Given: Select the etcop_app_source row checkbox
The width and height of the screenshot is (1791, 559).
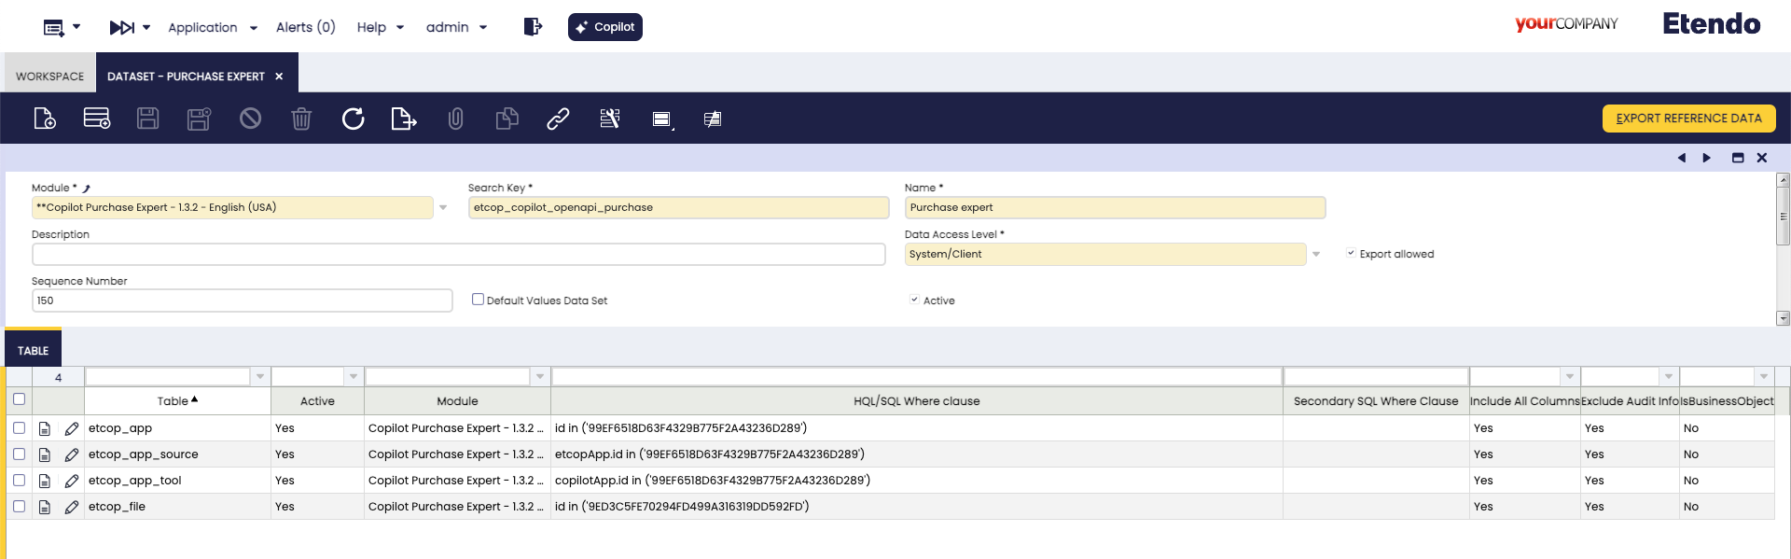Looking at the screenshot, I should 19,454.
